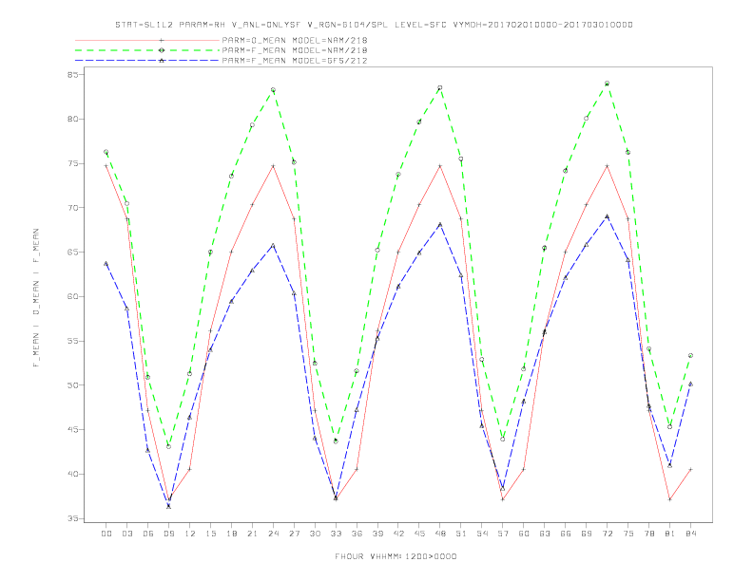Click x-axis tick label 06
Screen dimensions: 753x581
pos(148,534)
